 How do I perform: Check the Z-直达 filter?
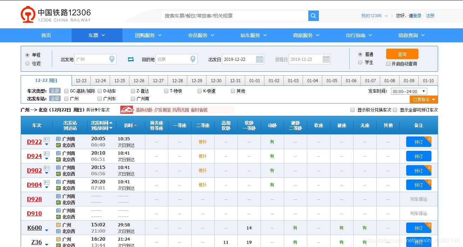click(x=133, y=91)
